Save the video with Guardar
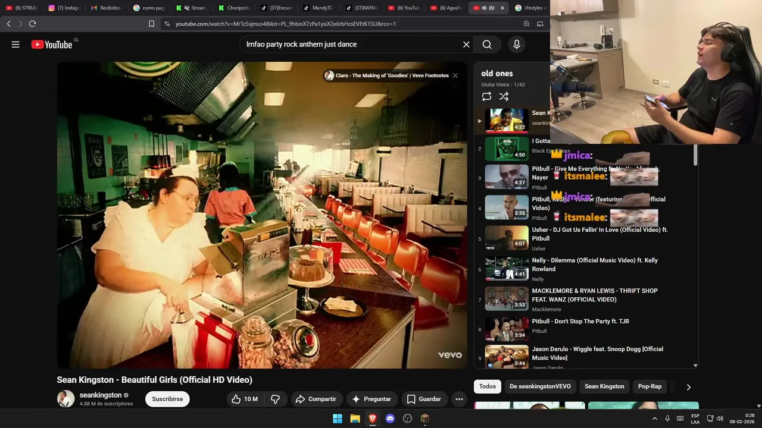 [424, 399]
